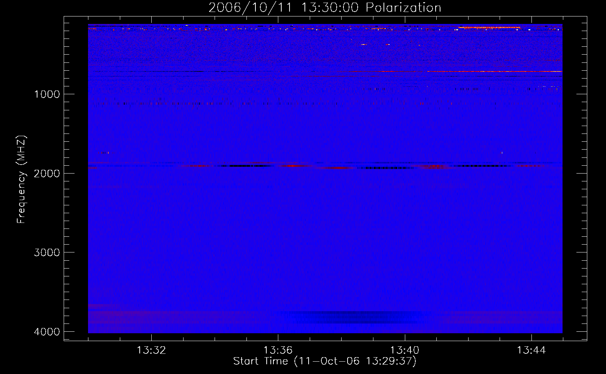Click the 13:36 time tick label
Viewport: 606px width, 374px height.
(278, 350)
